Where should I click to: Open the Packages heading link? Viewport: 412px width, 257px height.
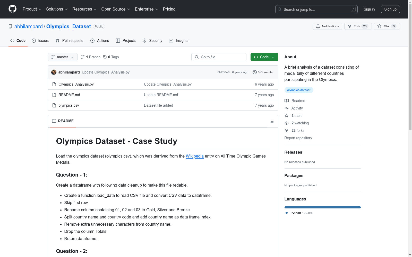(x=294, y=176)
